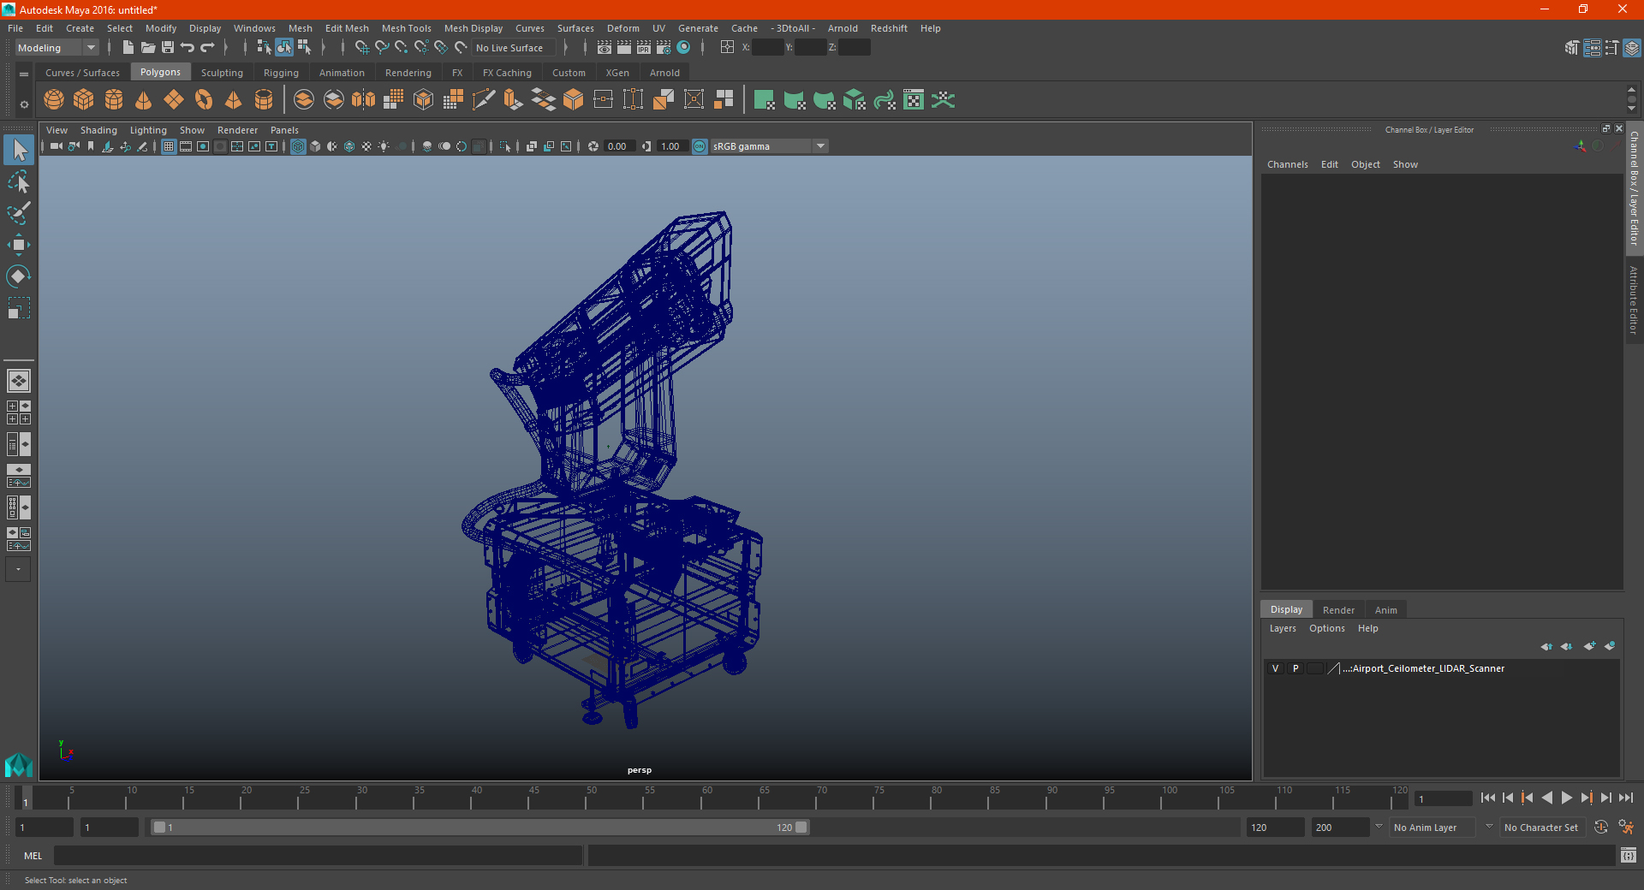The image size is (1644, 890).
Task: Click the No Live Surface field
Action: tap(515, 48)
